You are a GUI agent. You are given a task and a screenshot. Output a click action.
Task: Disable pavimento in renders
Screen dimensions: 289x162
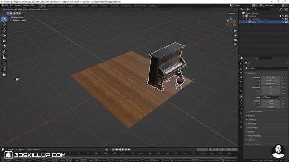(286, 19)
